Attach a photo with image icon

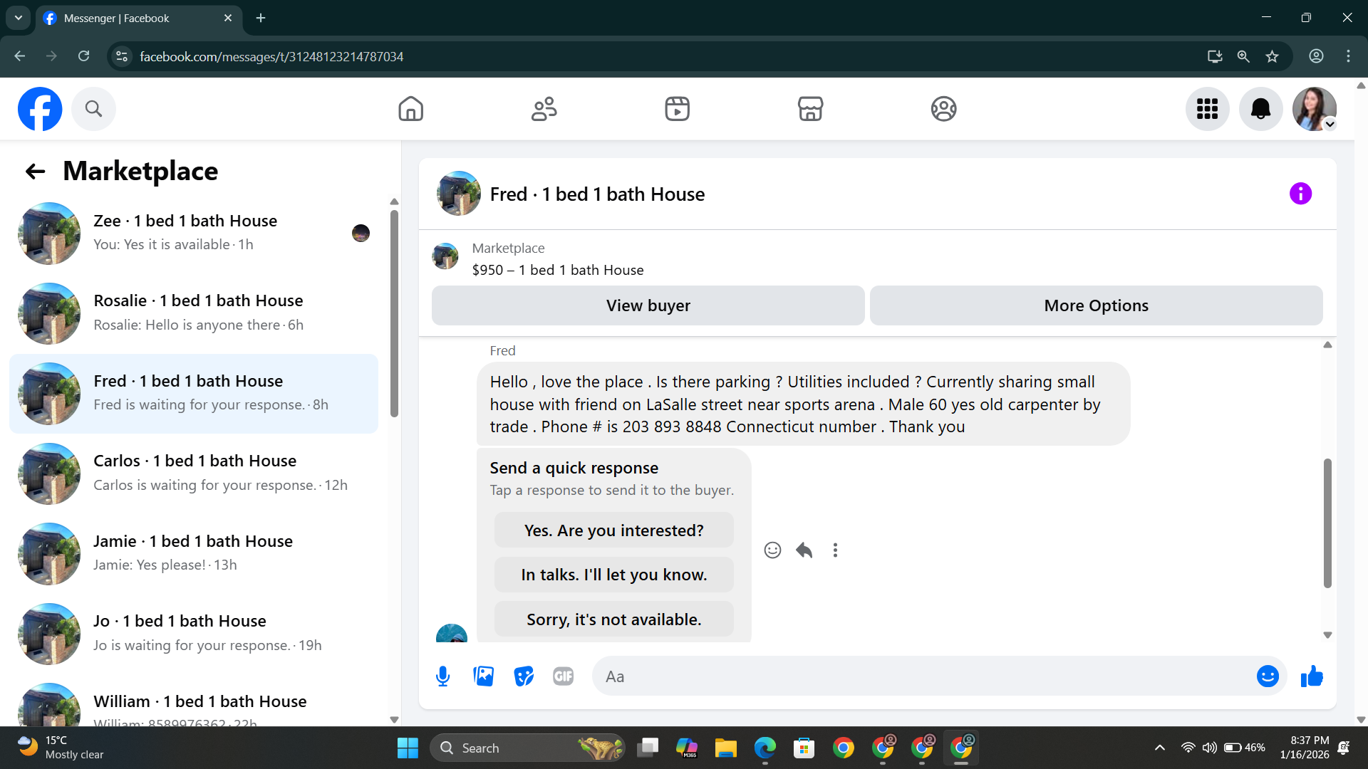coord(483,676)
